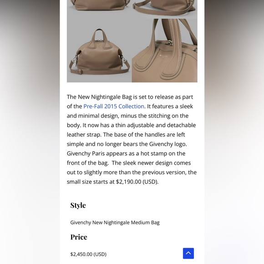Click the $2,450.00 (USD) price value
This screenshot has width=264, height=264.
(88, 254)
